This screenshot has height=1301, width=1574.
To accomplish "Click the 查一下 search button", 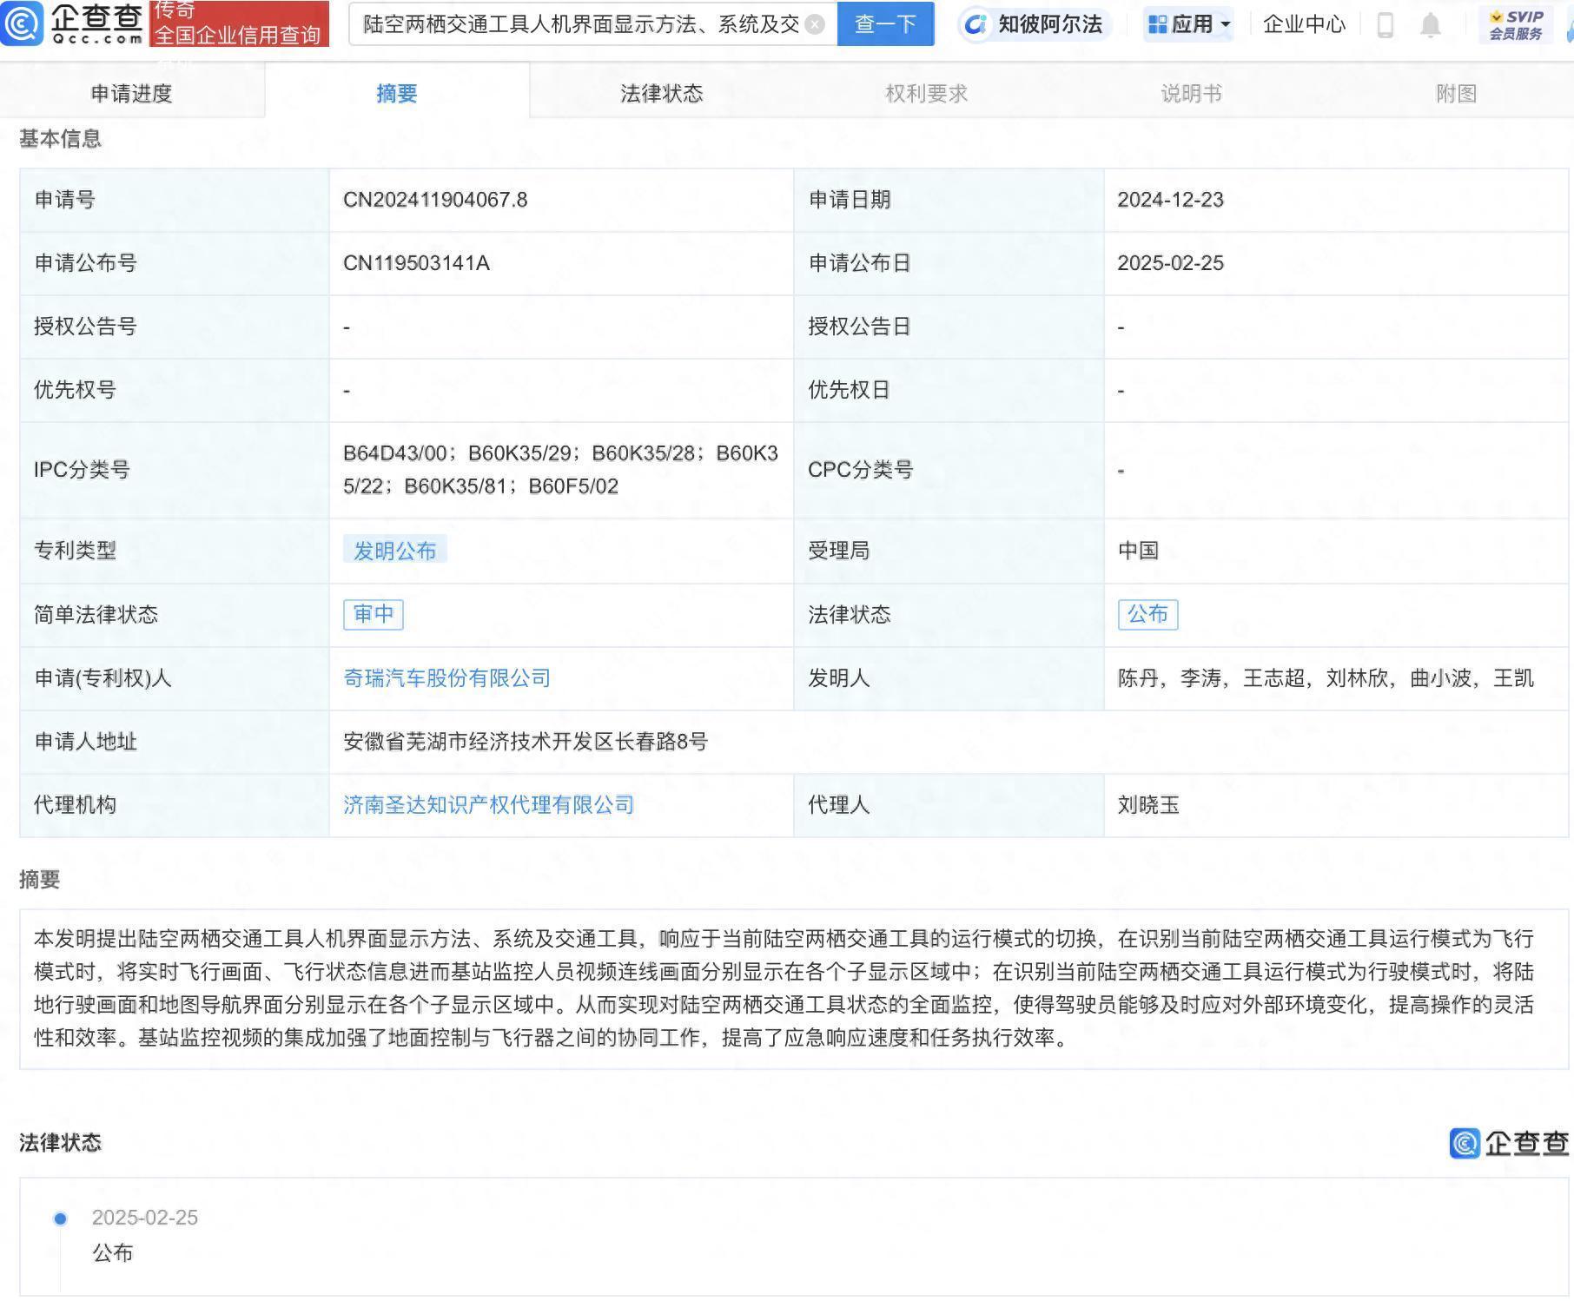I will (884, 24).
